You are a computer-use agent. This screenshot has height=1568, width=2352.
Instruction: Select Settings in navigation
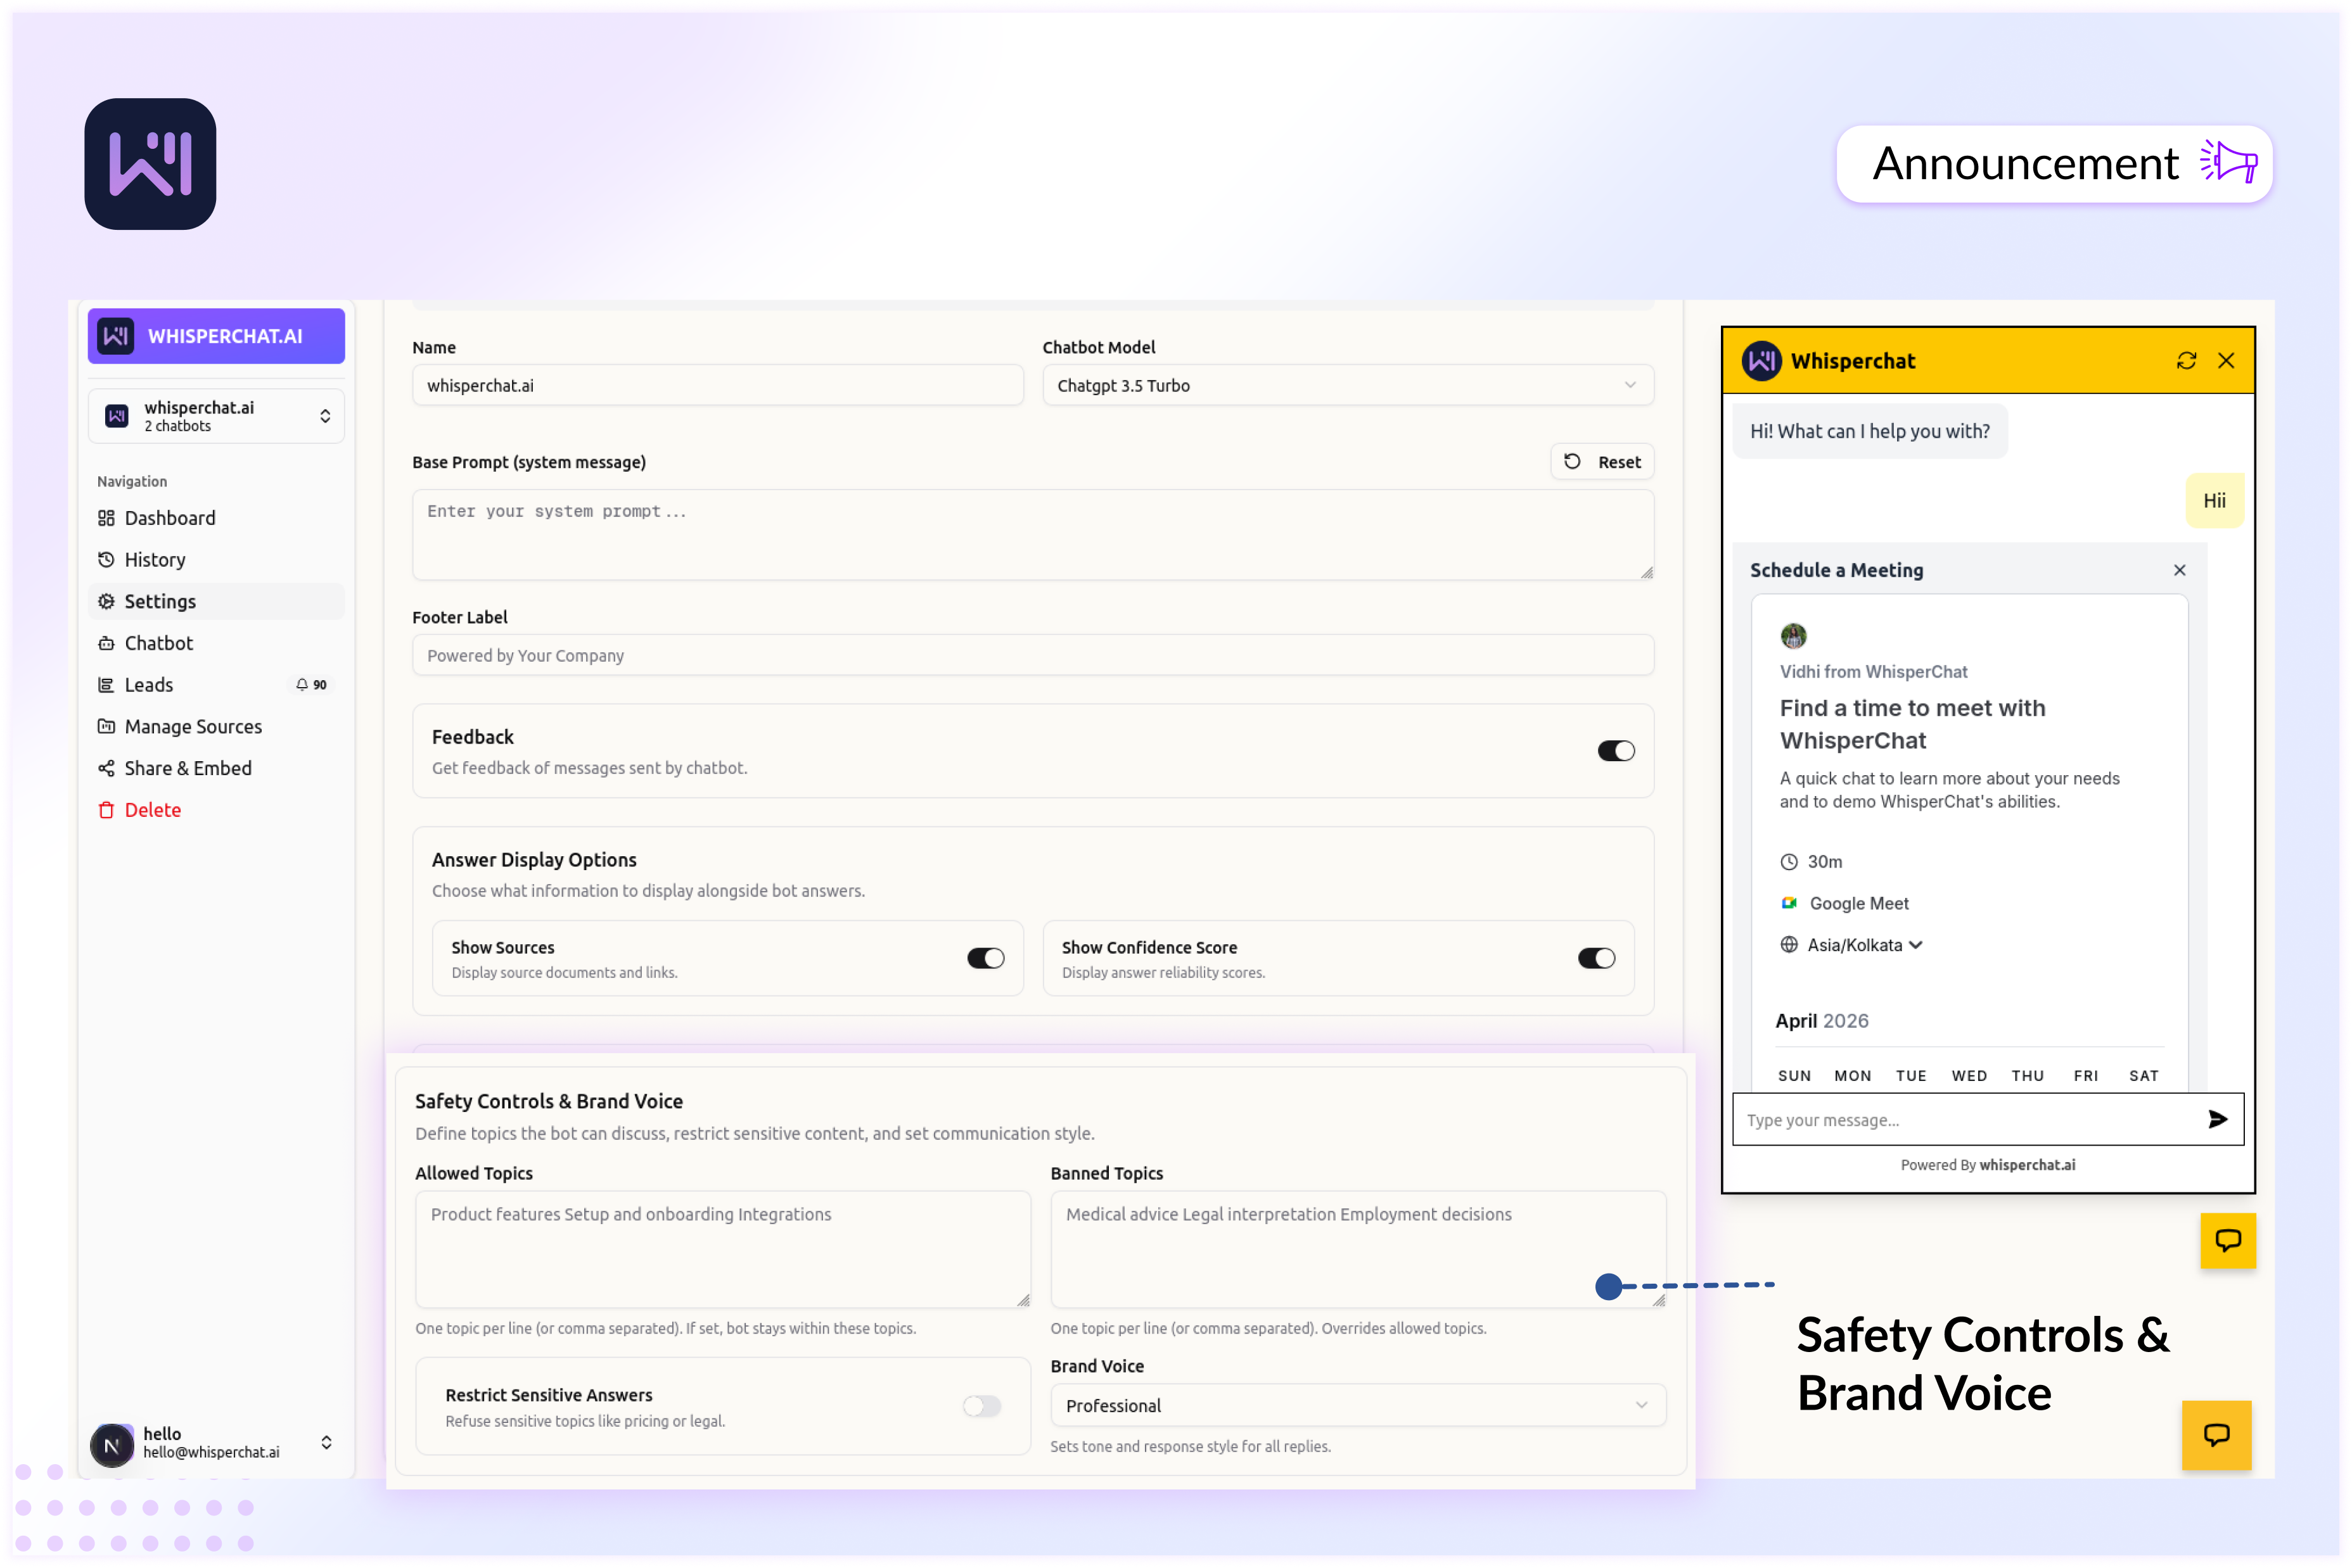tap(216, 601)
